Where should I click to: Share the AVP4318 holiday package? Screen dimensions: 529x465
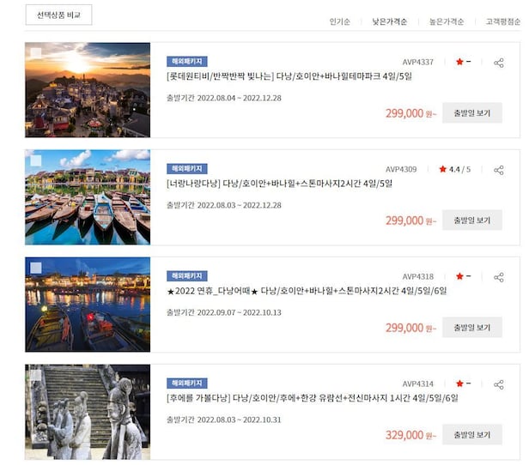coord(499,277)
